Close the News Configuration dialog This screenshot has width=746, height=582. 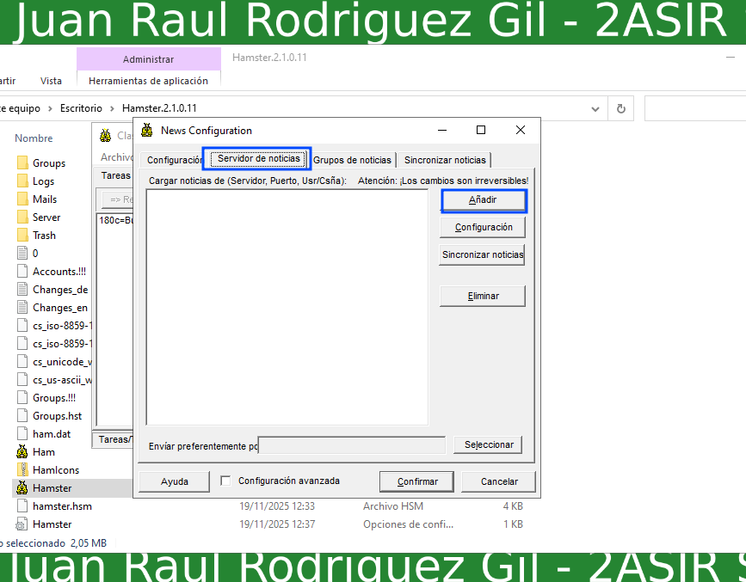[521, 131]
